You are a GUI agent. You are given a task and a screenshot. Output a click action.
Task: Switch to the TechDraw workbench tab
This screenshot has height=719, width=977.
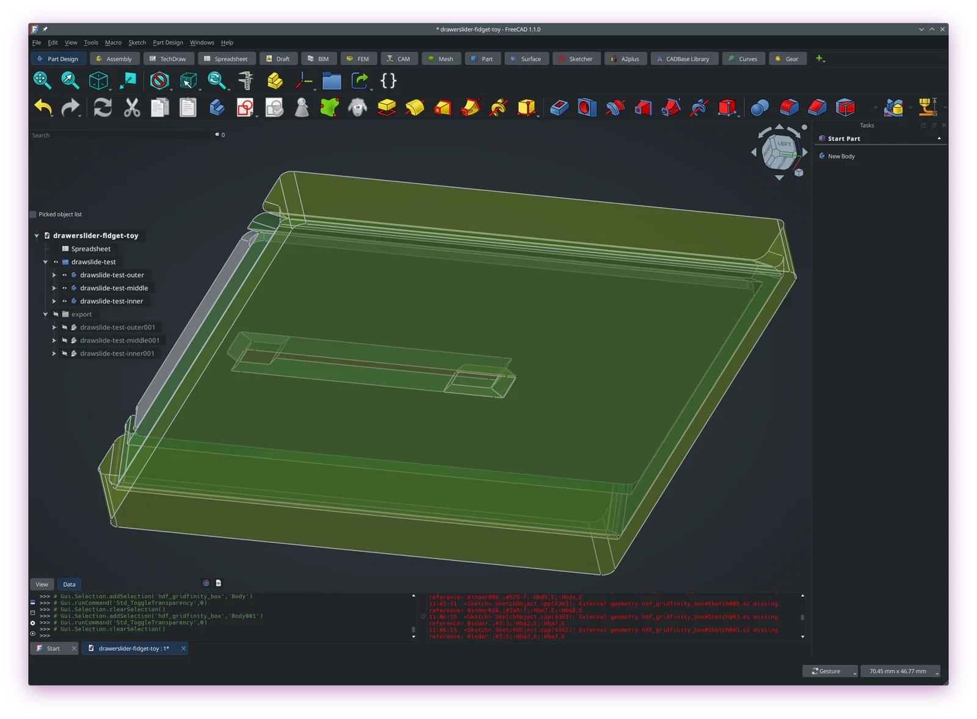click(x=167, y=59)
